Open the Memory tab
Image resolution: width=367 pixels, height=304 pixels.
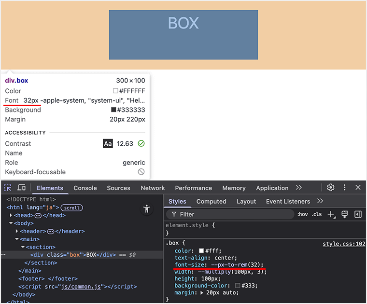[x=234, y=188]
